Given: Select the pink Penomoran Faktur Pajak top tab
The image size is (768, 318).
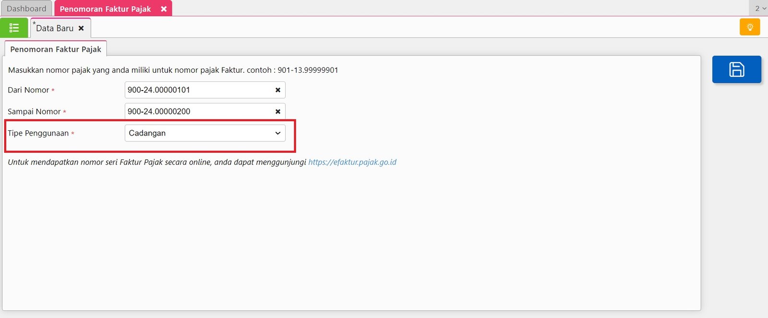Looking at the screenshot, I should 105,9.
